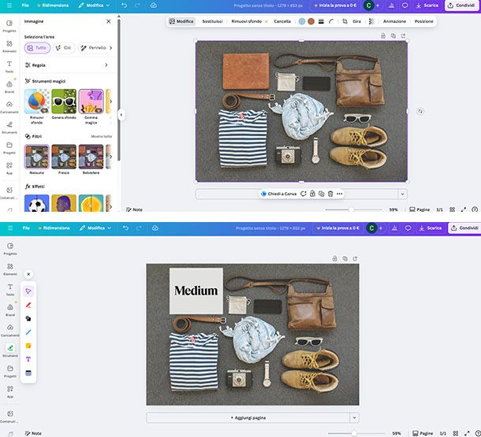Toggle the lock icon in the floating image bar
This screenshot has height=437, width=481.
(312, 194)
